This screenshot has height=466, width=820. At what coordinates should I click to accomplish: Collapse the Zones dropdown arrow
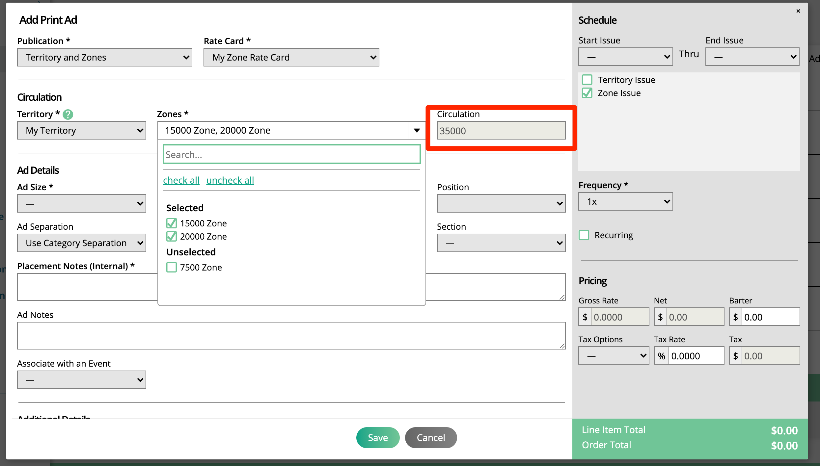417,130
